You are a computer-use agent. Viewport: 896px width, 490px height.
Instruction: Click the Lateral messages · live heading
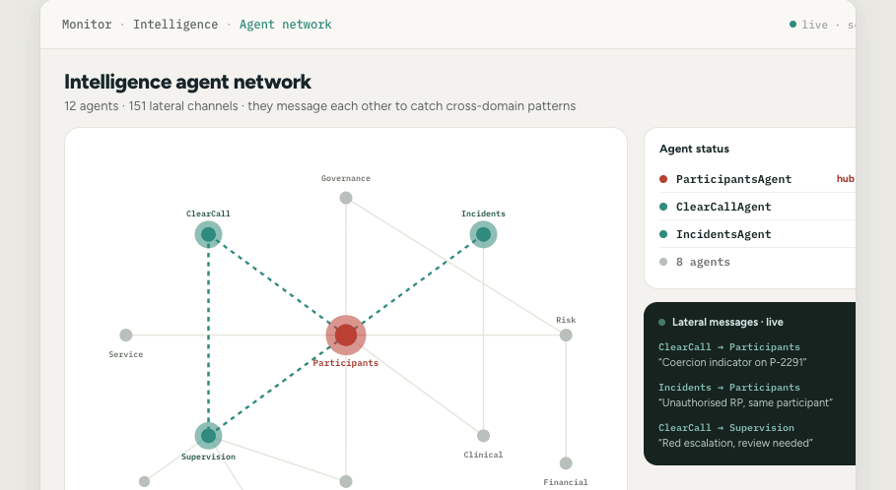click(727, 323)
